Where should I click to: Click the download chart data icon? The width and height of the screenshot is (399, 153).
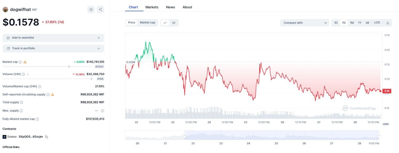(x=388, y=23)
